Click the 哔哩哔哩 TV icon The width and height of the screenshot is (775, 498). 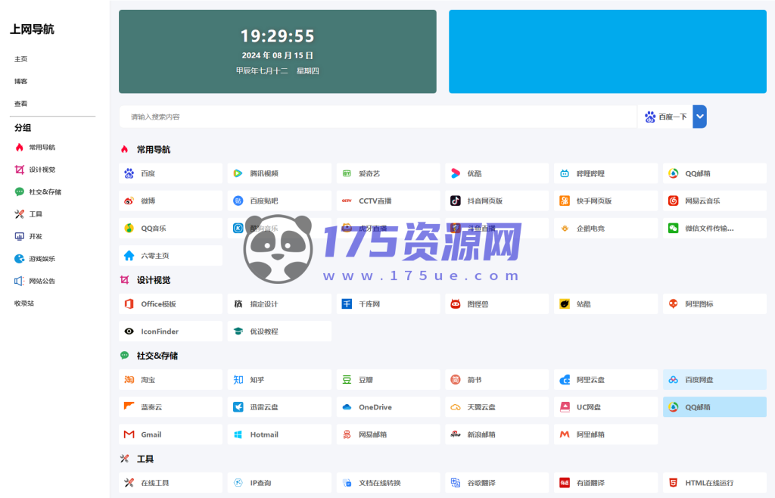point(565,173)
